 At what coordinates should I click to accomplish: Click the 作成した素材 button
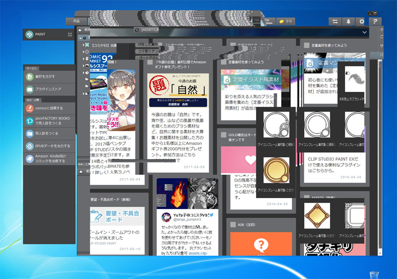point(148,45)
